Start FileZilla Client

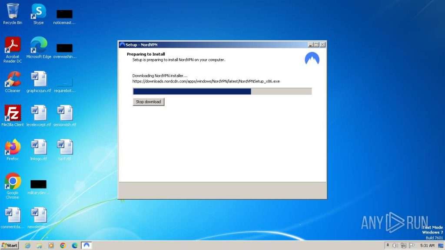point(12,113)
